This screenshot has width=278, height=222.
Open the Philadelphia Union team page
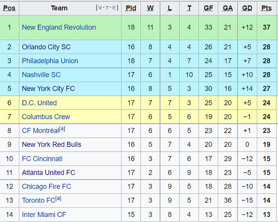[50, 61]
